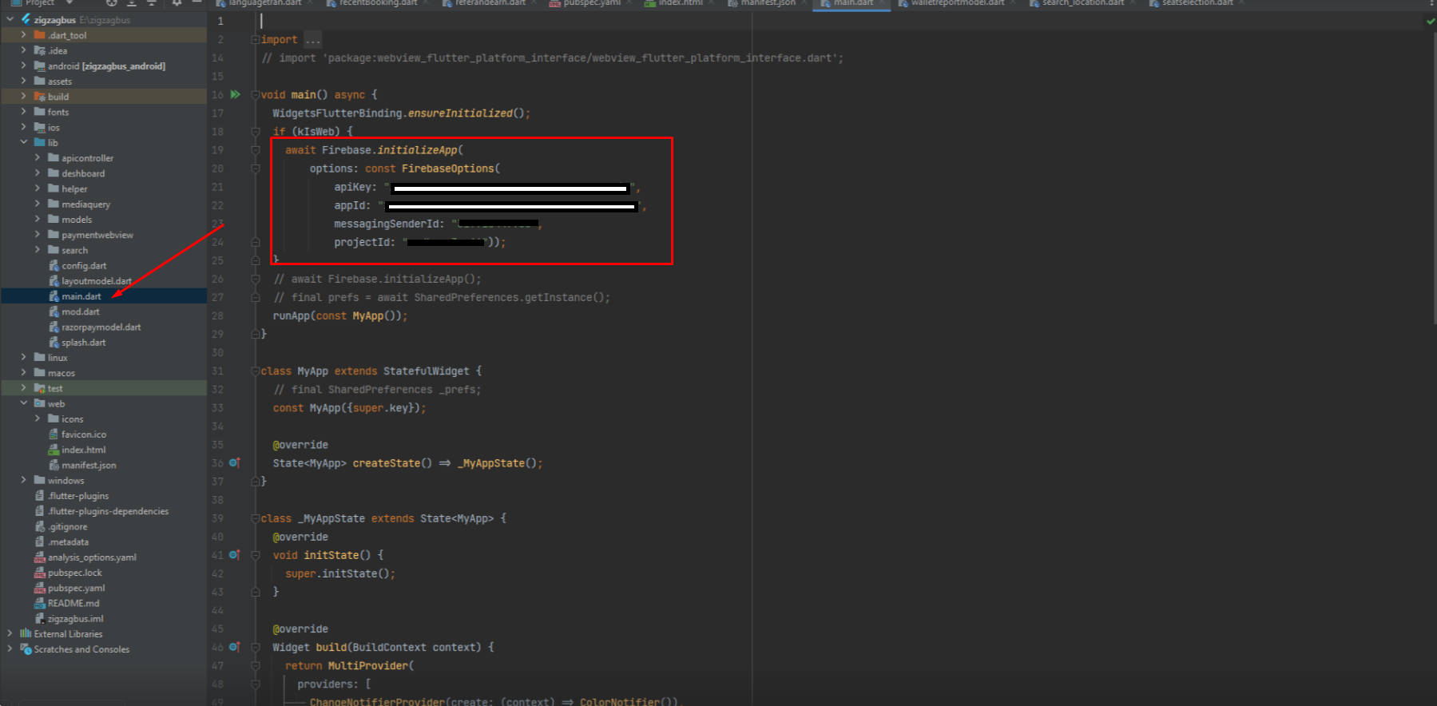The height and width of the screenshot is (706, 1437).
Task: Click the override marker beside initState
Action: coord(234,555)
